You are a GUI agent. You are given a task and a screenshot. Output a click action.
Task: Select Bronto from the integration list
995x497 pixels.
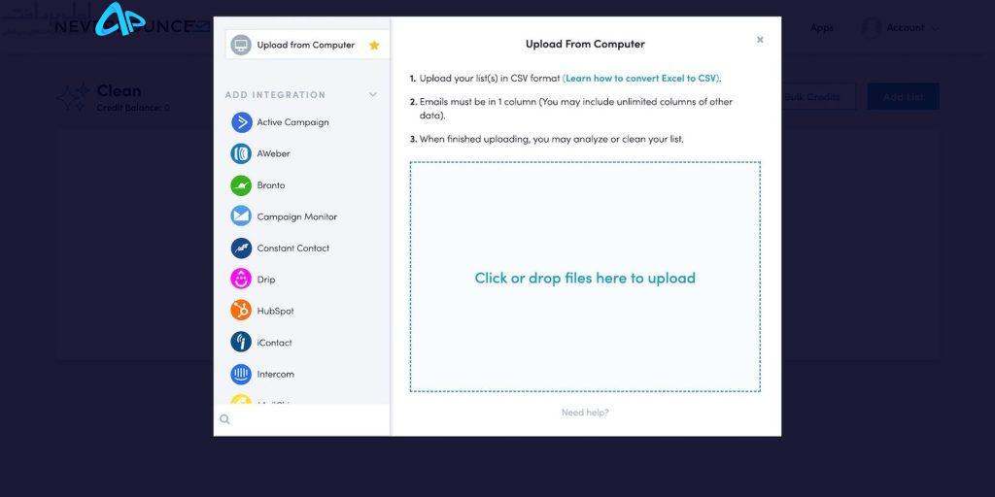(x=271, y=185)
